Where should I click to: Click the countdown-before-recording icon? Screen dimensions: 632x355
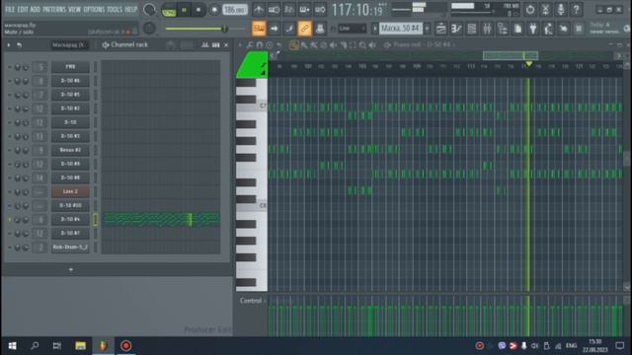click(289, 9)
